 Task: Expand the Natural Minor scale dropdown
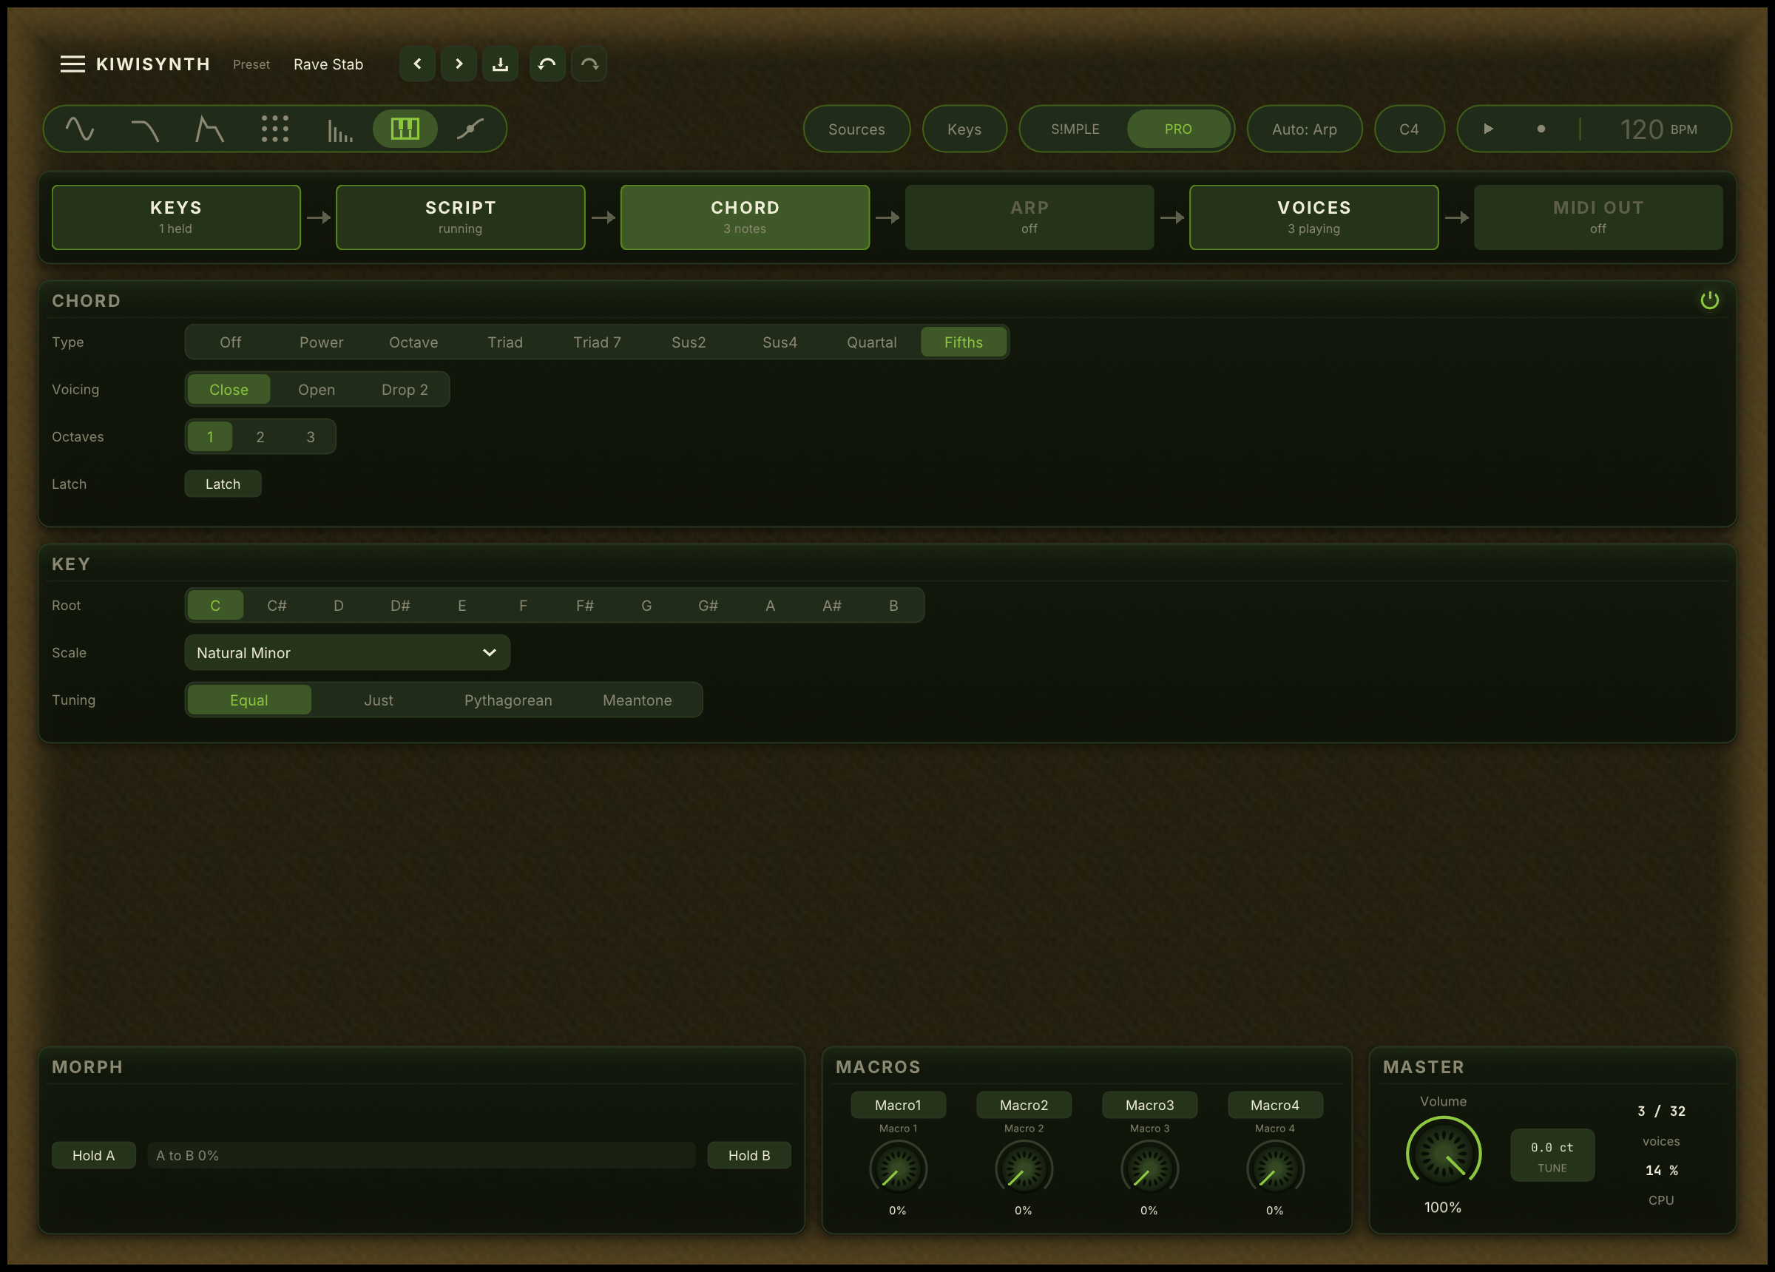pos(348,653)
